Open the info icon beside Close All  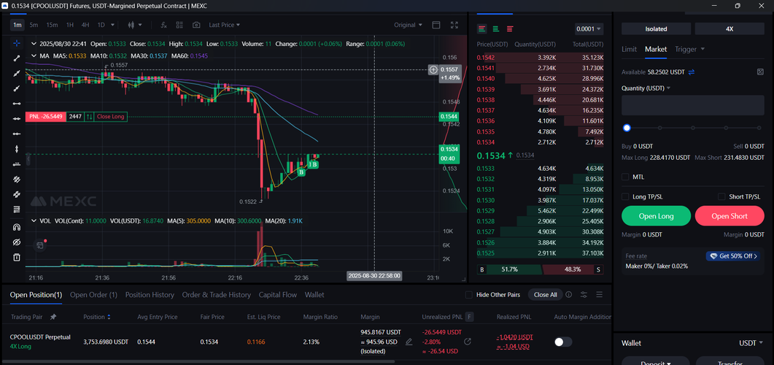[569, 295]
